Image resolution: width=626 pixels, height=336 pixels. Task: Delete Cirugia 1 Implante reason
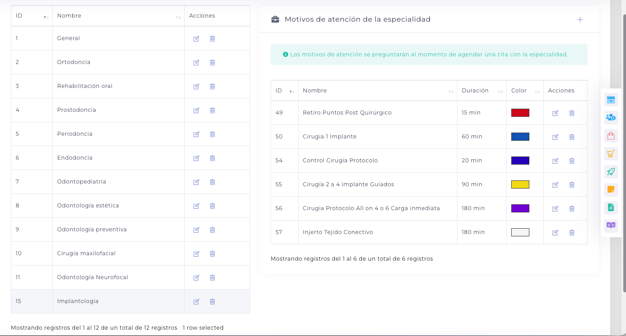click(x=572, y=137)
